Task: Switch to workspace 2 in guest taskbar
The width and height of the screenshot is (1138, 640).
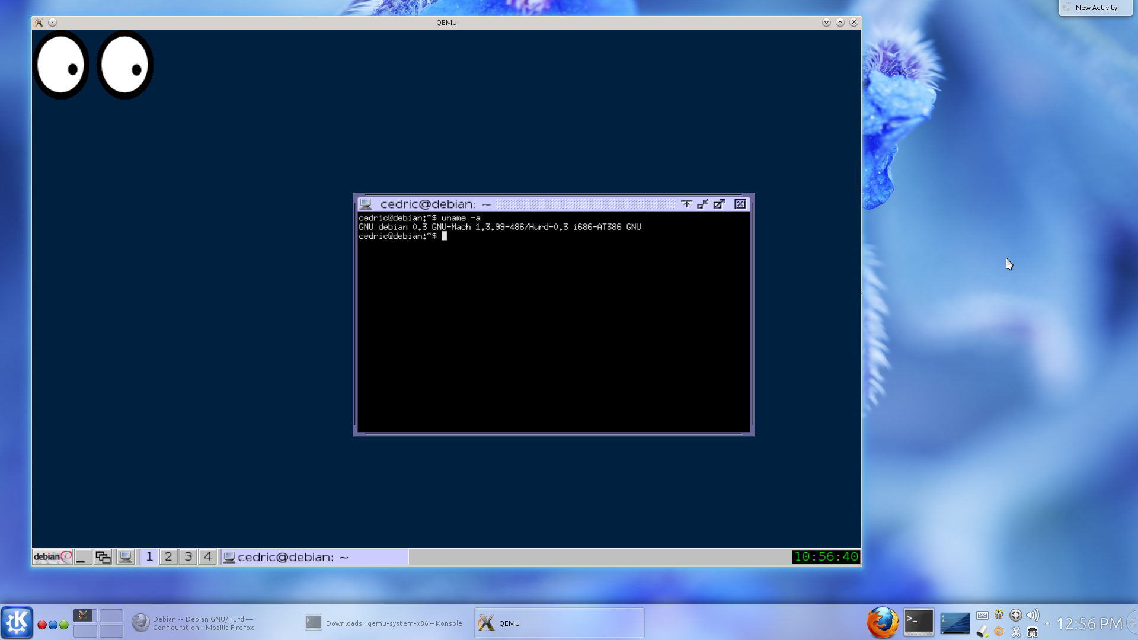Action: (168, 557)
